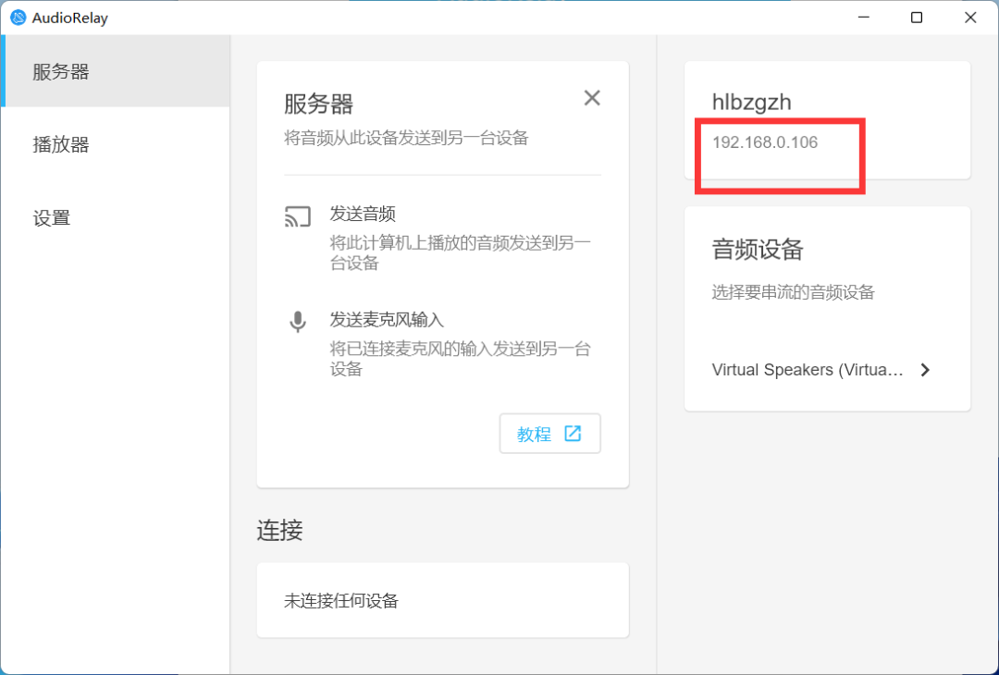Click the 未连接任何设备 connection card
Screen dimensions: 999x675
[x=442, y=600]
